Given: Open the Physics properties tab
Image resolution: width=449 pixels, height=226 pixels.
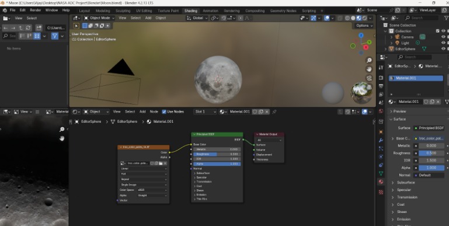Looking at the screenshot, I should [x=381, y=157].
